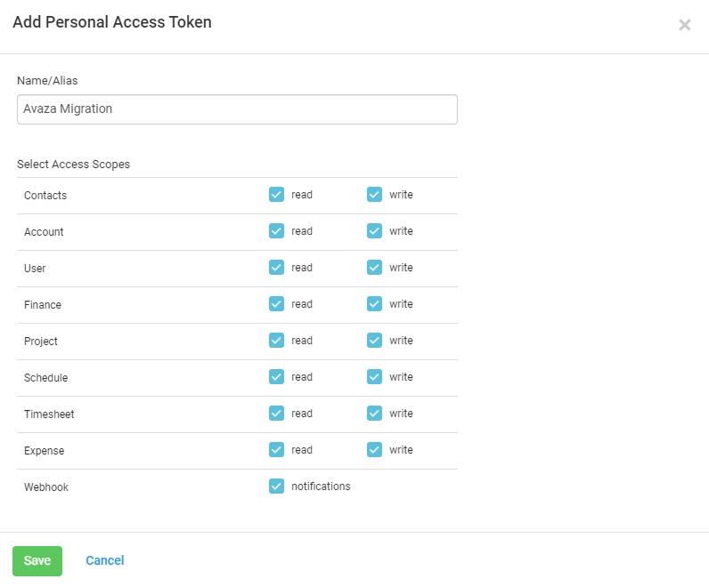Uncheck Finance write scope

(x=374, y=304)
